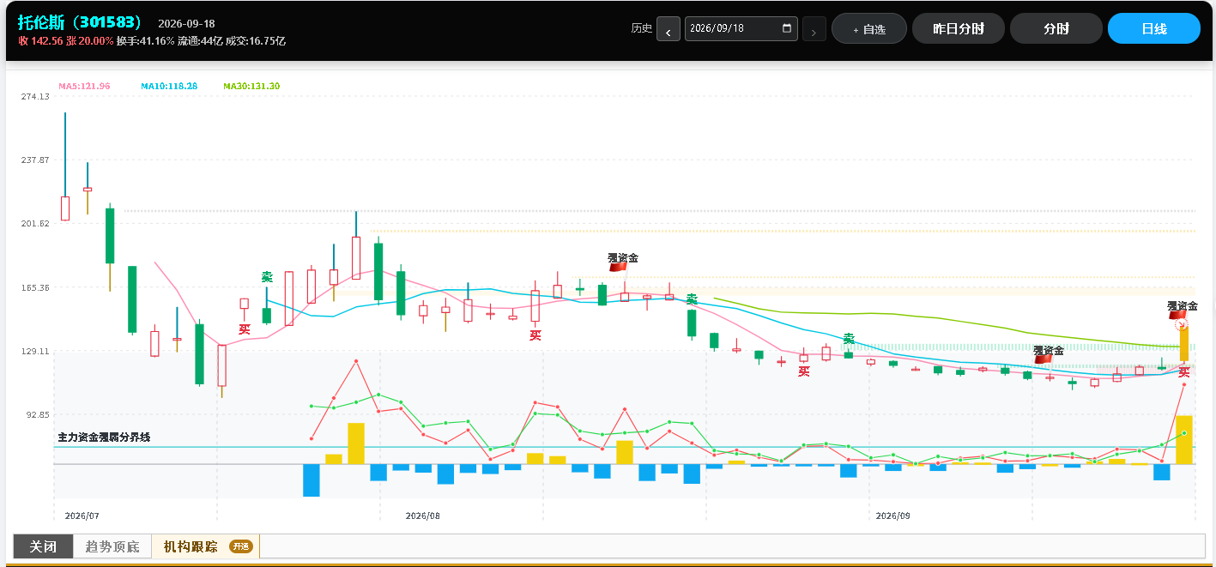Switch to the 分时 chart view
This screenshot has height=567, width=1216.
click(1056, 28)
